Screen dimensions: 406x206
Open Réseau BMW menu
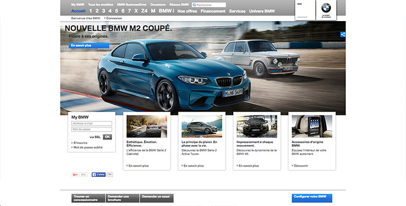pos(179,5)
